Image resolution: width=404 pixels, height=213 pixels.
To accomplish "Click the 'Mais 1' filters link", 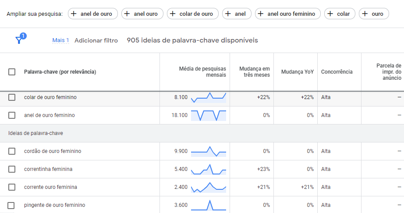I will (60, 40).
